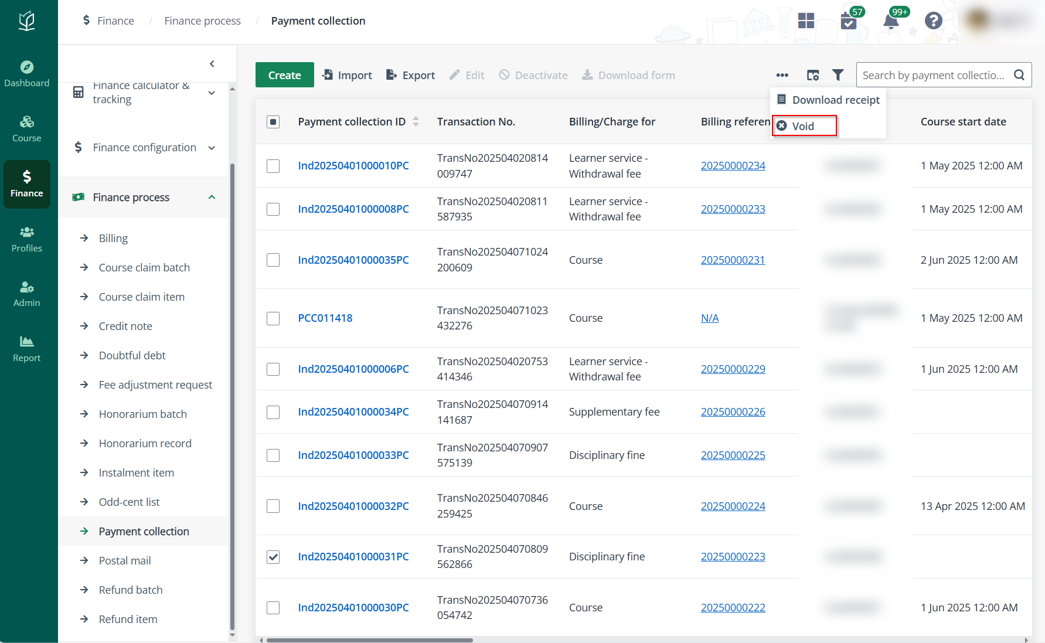Open the Admin sidebar icon
Screen dimensions: 1045x643
click(x=26, y=294)
